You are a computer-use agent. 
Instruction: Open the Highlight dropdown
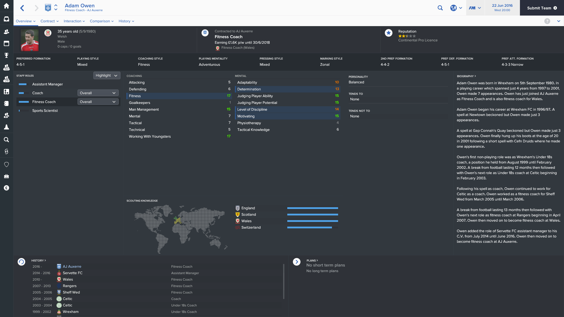[x=107, y=75]
